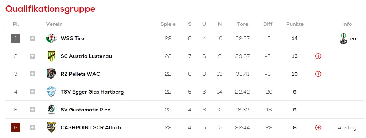
Task: Sort table by Punkte column header
Action: (x=295, y=24)
